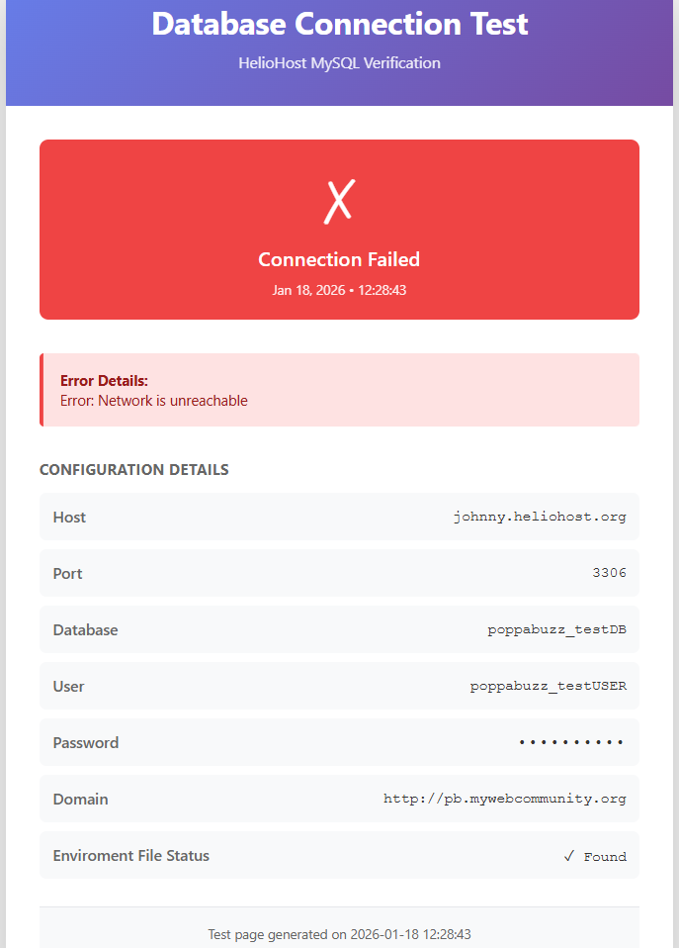The image size is (679, 948).
Task: Click the Enviroment File Status label
Action: 131,855
